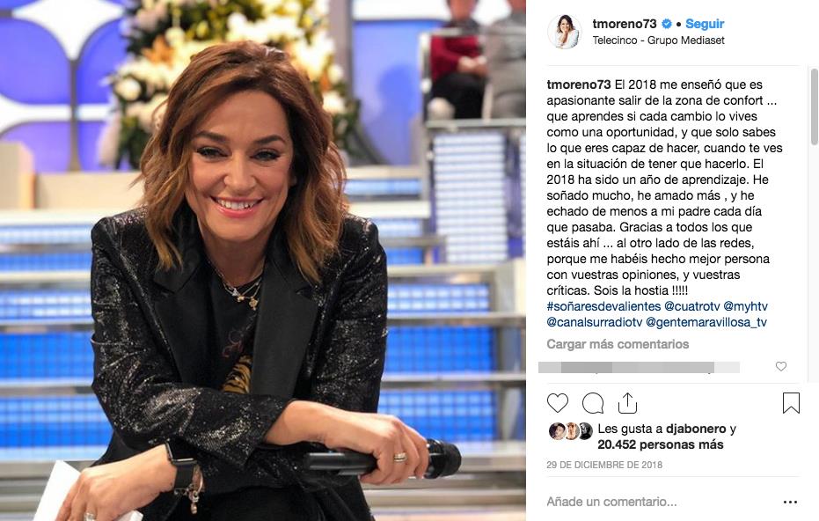Visit the @myhtv mention
Viewport: 819px width, 521px height.
(745, 306)
